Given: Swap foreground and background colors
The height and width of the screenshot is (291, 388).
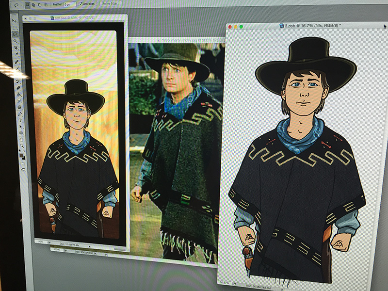Looking at the screenshot, I should pos(24,151).
